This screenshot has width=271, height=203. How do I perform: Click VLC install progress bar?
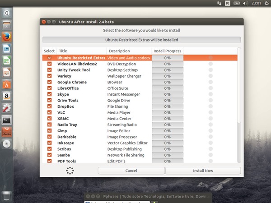(x=168, y=112)
